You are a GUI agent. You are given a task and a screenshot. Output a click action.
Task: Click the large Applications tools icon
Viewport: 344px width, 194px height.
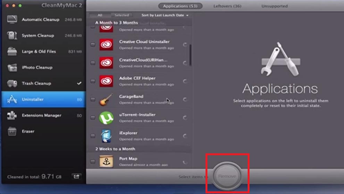(280, 59)
